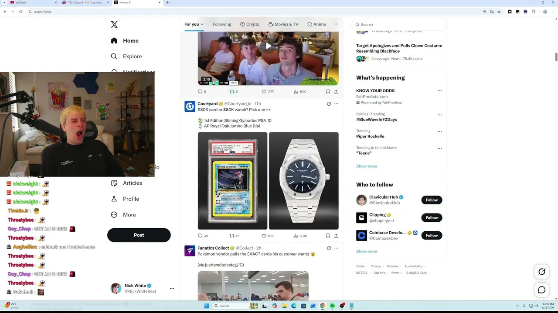558x313 pixels.
Task: Open Grok action on Fanatics Collect post
Action: [329, 248]
